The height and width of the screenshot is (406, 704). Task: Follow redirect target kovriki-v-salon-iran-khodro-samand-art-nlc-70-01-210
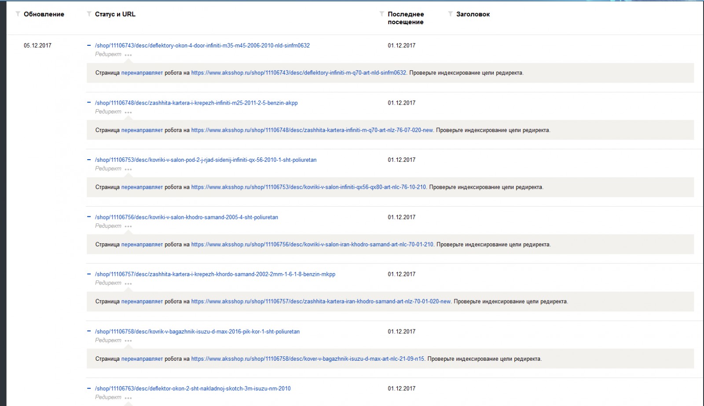click(x=312, y=244)
